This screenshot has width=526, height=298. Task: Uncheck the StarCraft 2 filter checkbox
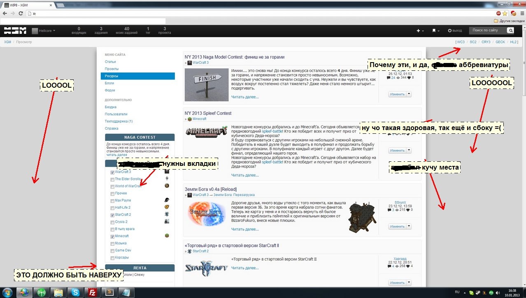click(x=112, y=215)
